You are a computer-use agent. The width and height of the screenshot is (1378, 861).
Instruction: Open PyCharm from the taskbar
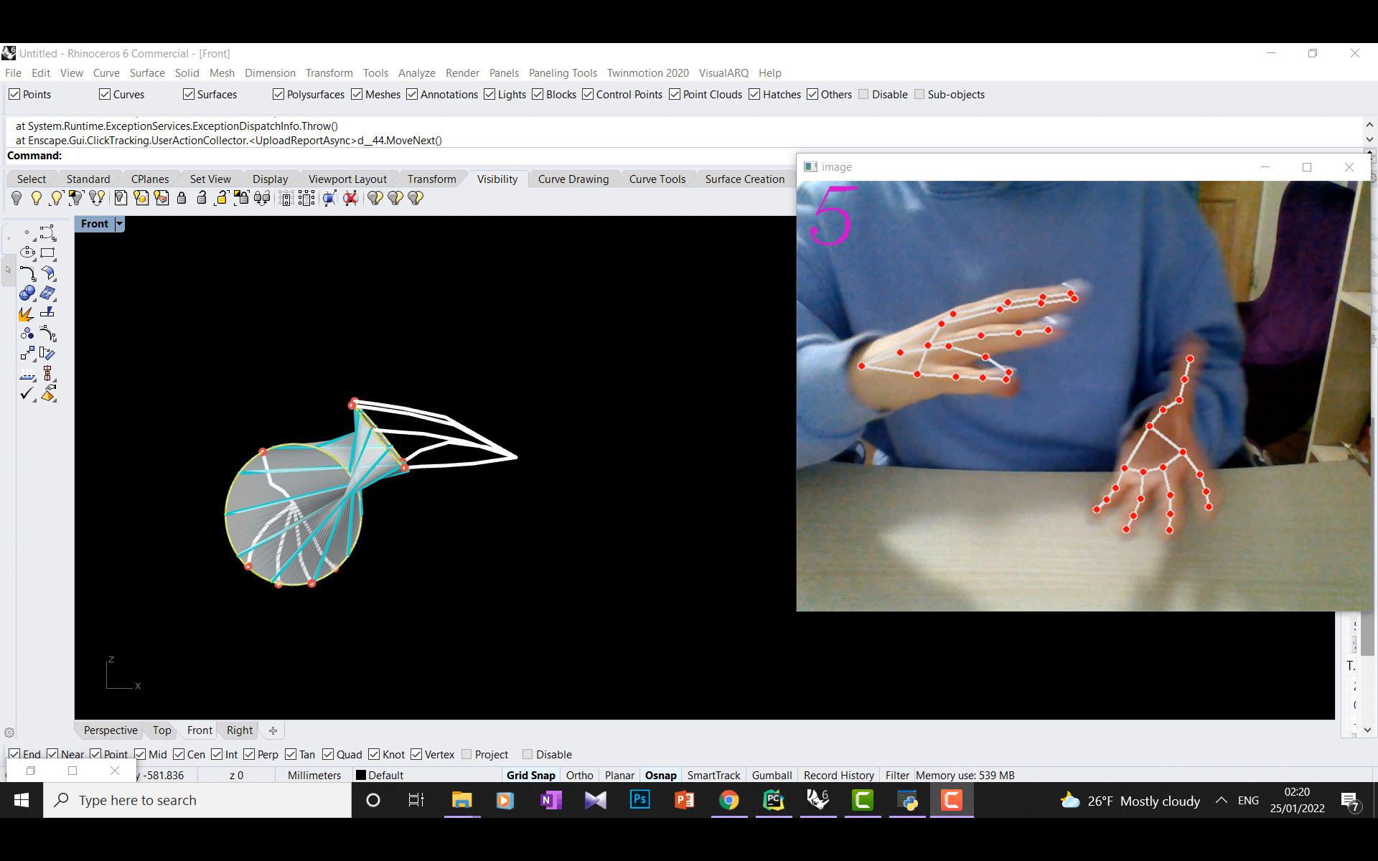tap(773, 800)
